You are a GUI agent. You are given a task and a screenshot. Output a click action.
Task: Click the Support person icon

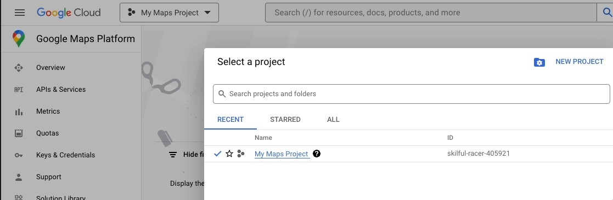click(19, 178)
